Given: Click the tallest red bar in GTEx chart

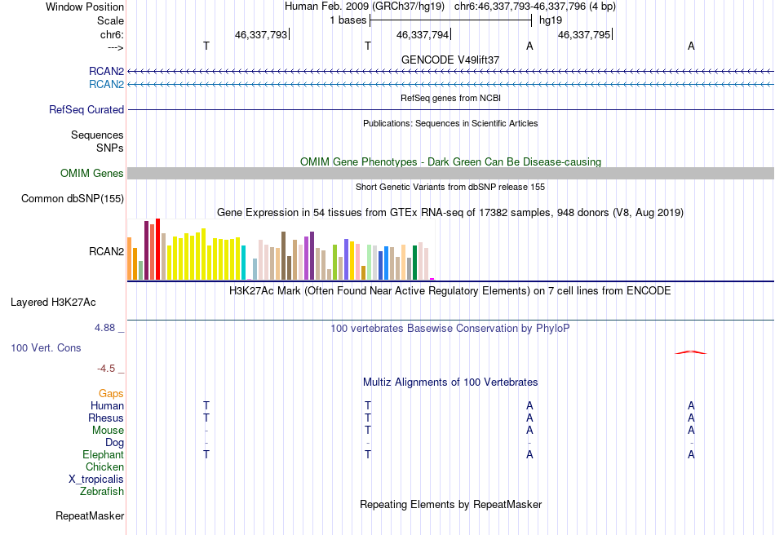Looking at the screenshot, I should pos(157,249).
